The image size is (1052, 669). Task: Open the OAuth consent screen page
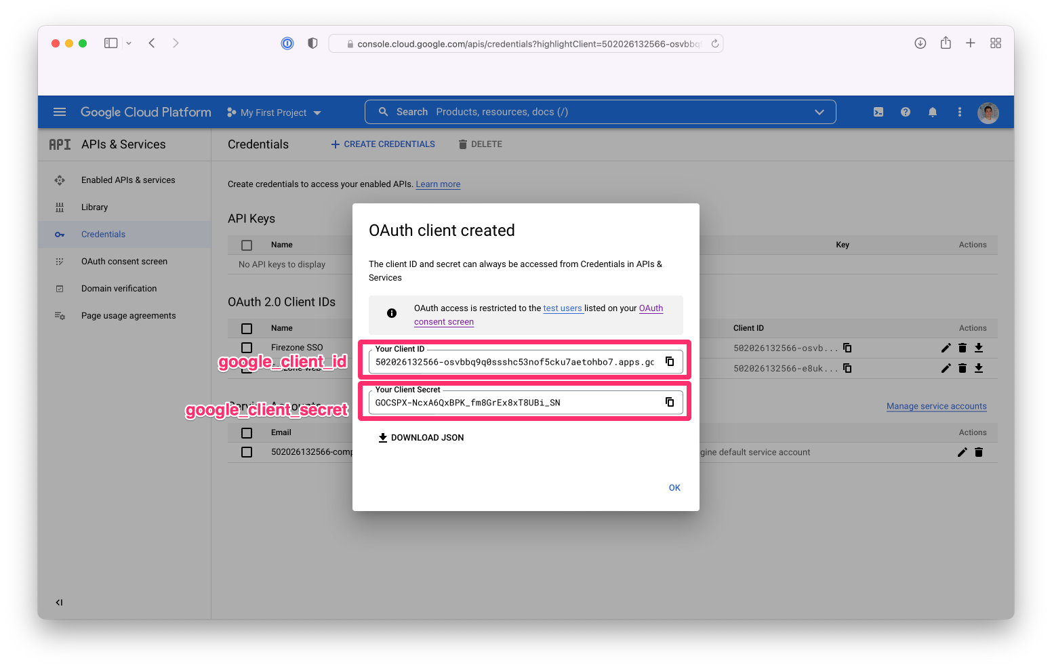coord(124,261)
